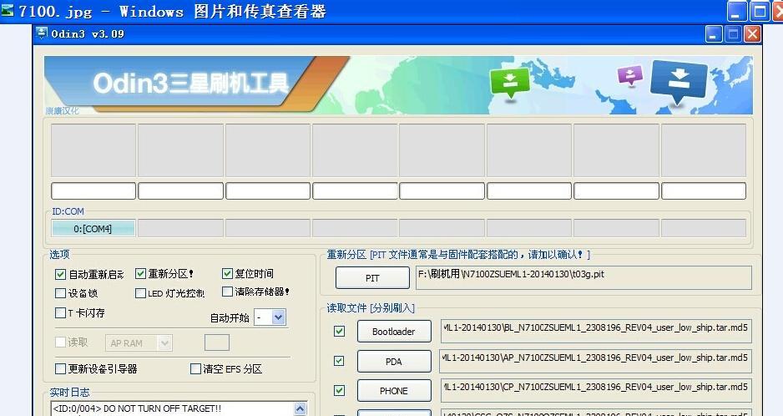Click the CP_N7100 PHONE path field
This screenshot has width=783, height=416.
point(596,390)
